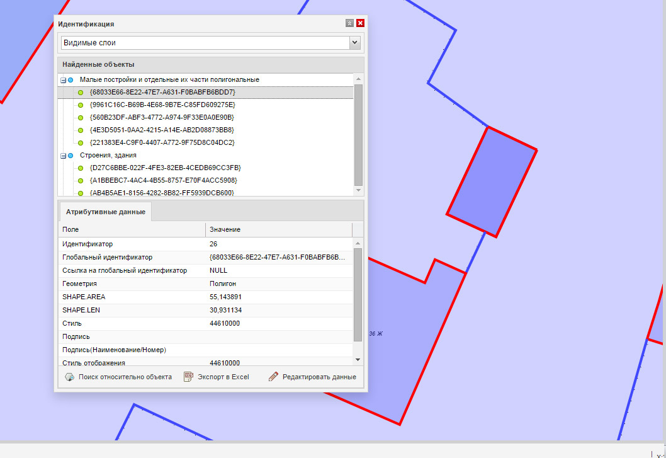Collapse the Малые постройки tree group

pos(63,80)
